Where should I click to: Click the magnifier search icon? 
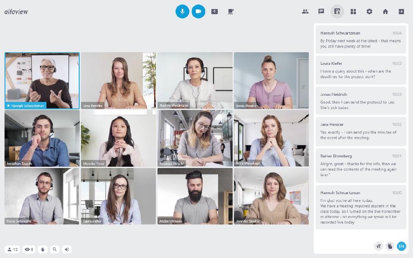point(55,249)
